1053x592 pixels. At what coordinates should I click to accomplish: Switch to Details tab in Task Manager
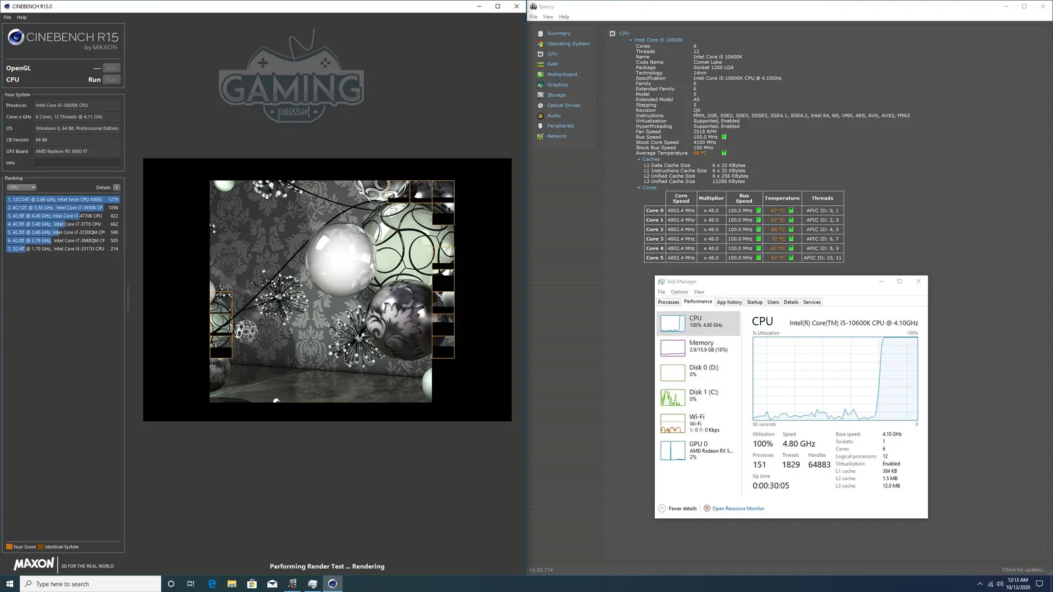coord(791,302)
